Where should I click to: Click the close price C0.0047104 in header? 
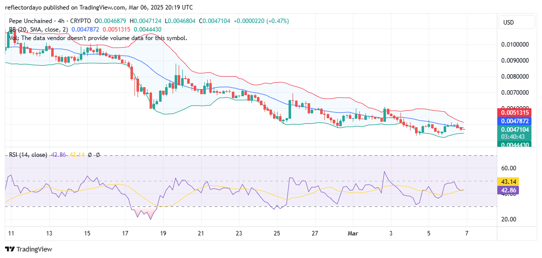click(215, 22)
